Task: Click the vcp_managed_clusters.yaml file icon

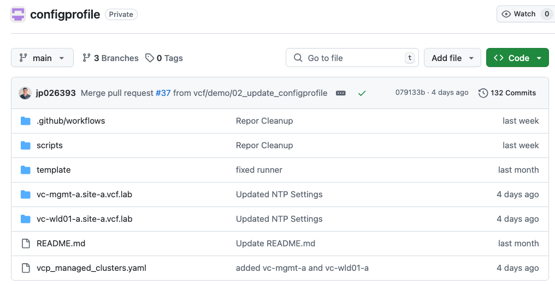Action: point(26,268)
